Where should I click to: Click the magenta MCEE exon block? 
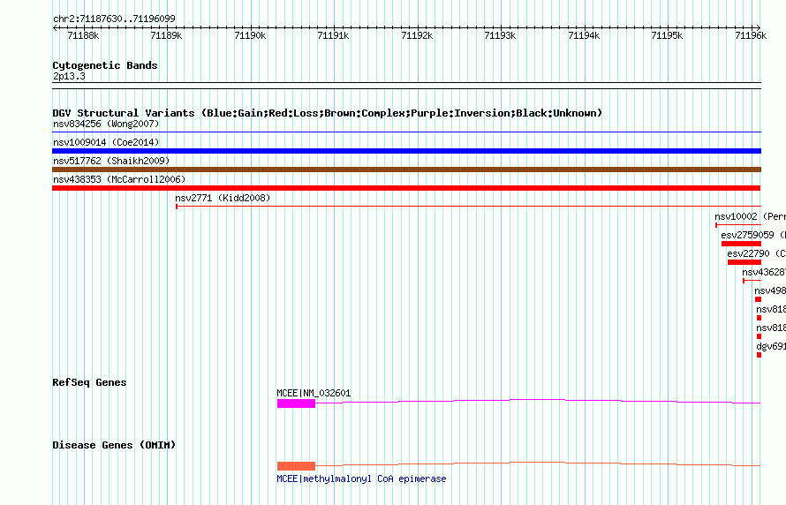(296, 403)
